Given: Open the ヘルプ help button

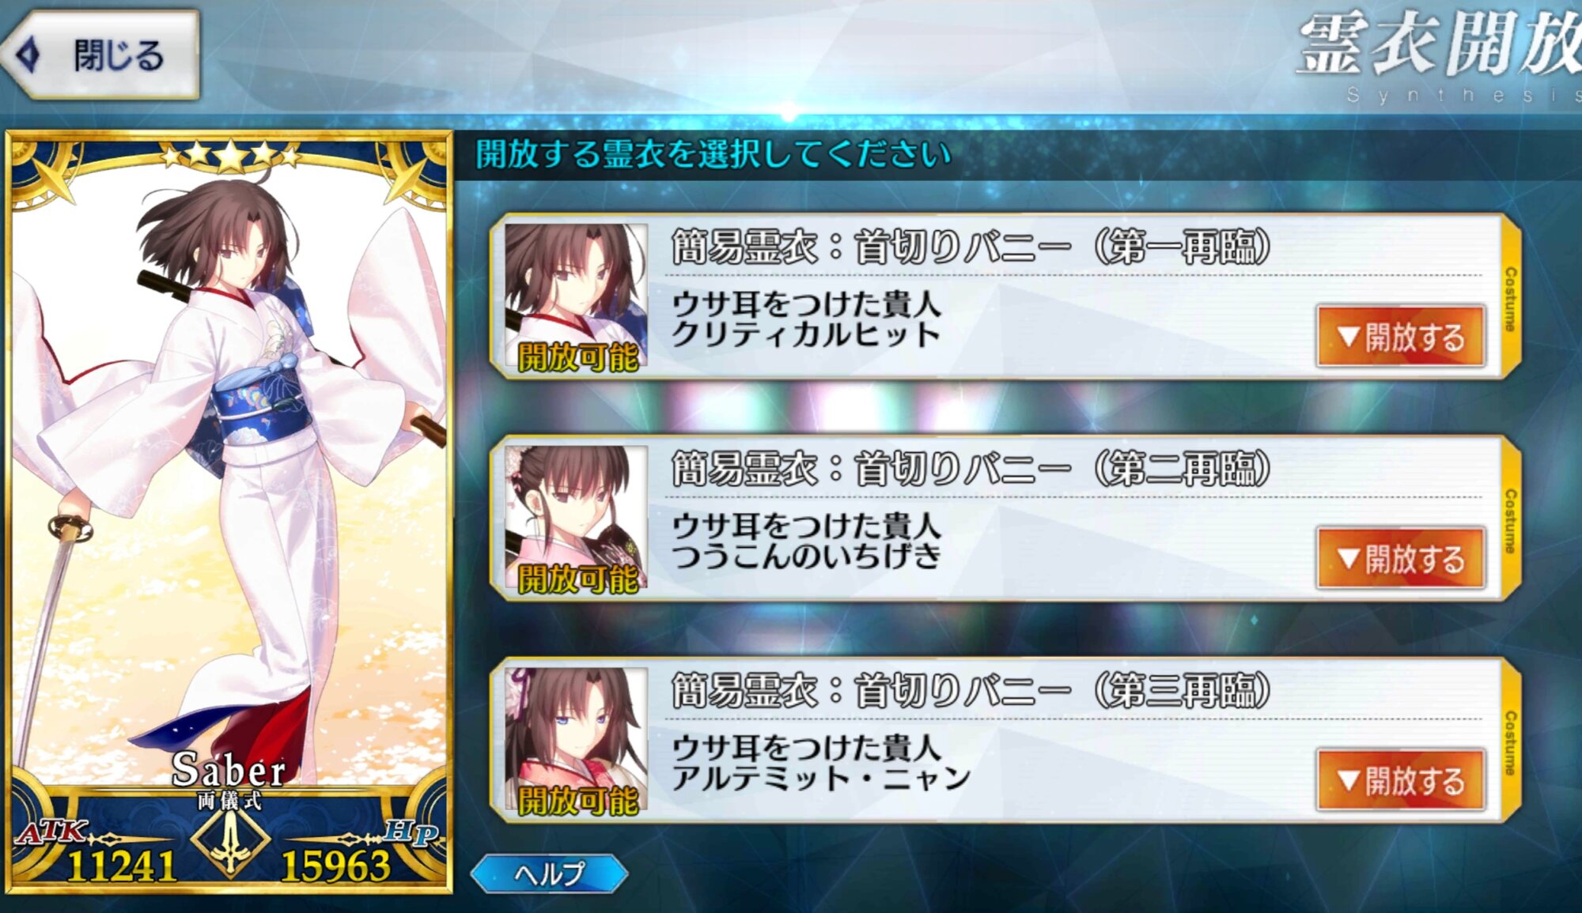Looking at the screenshot, I should pos(549,873).
